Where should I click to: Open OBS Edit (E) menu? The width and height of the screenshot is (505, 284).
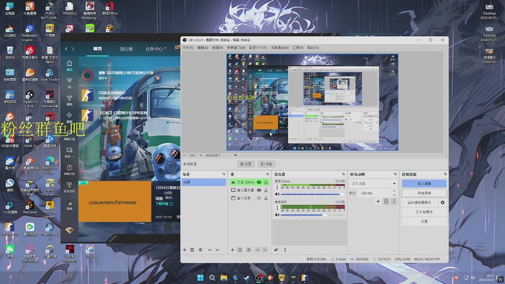(x=203, y=48)
